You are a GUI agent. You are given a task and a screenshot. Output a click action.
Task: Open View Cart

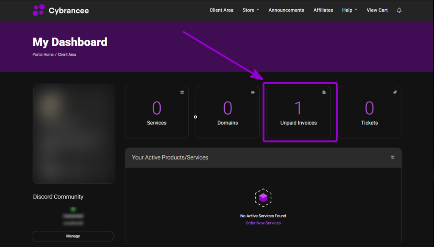[377, 10]
